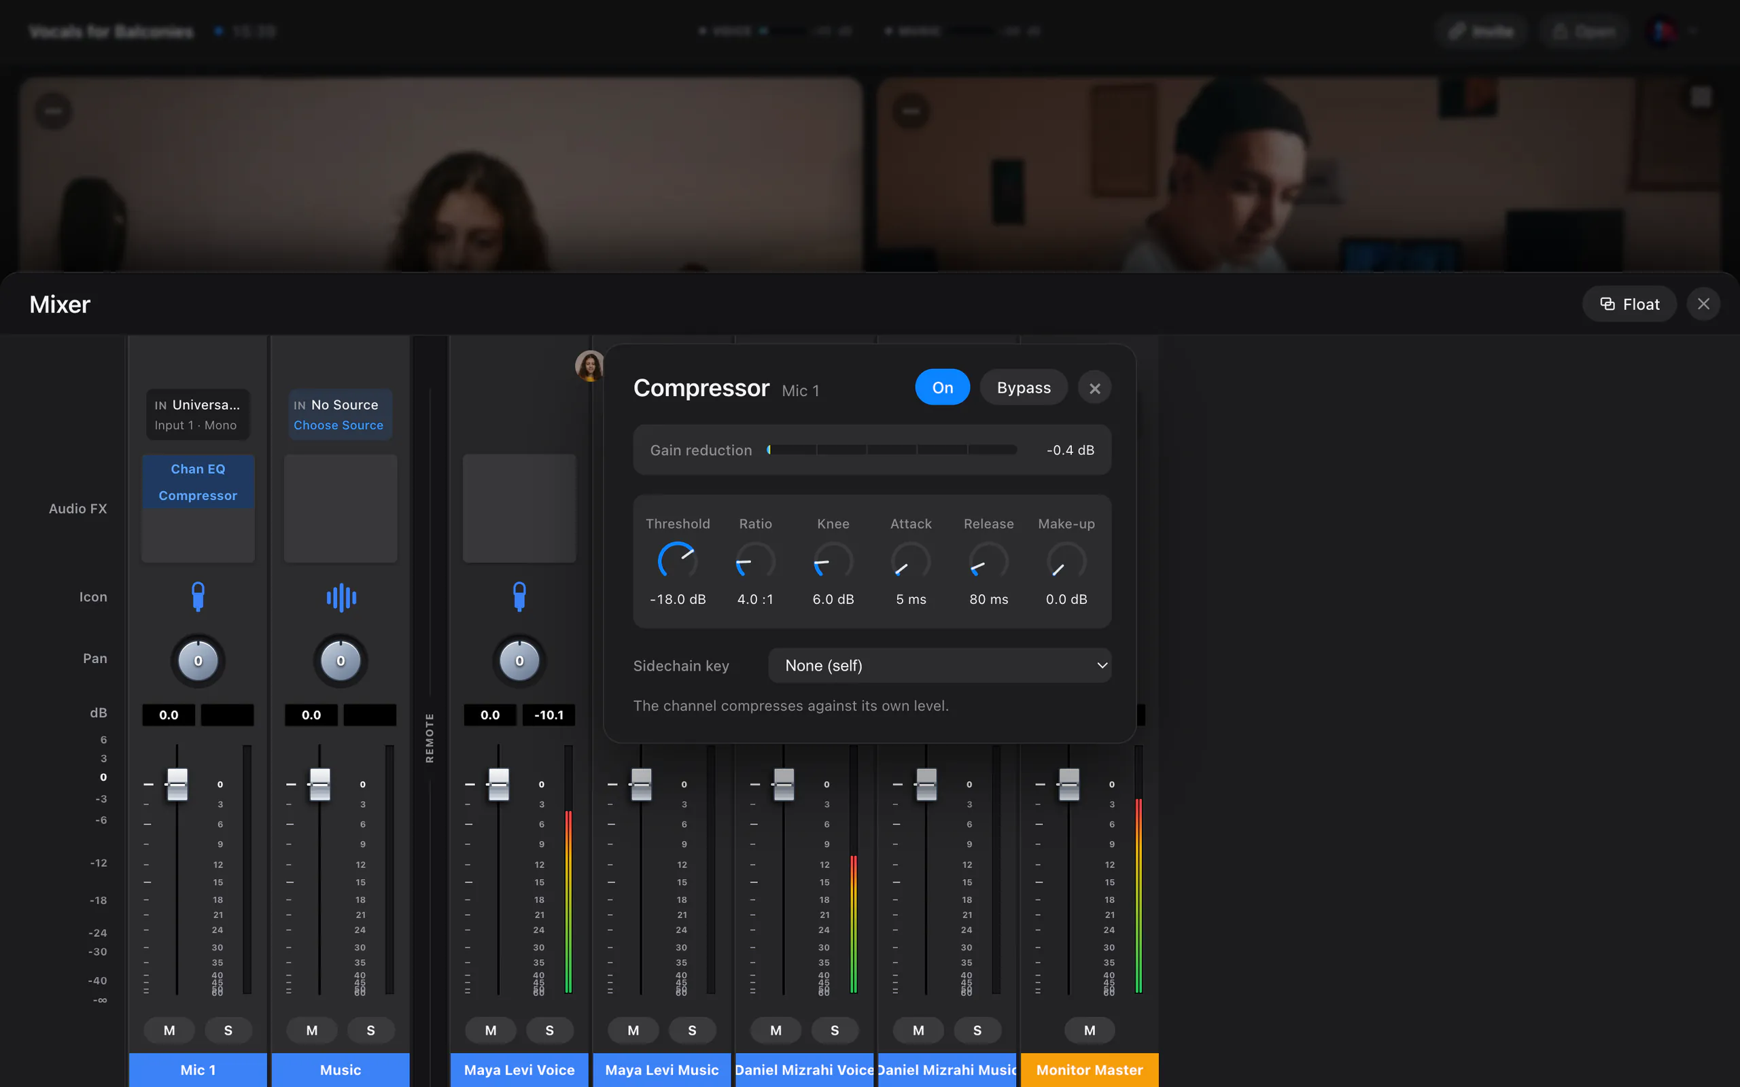Solo the Daniel Mizrahi Voice channel
Image resolution: width=1740 pixels, height=1087 pixels.
pyautogui.click(x=834, y=1030)
